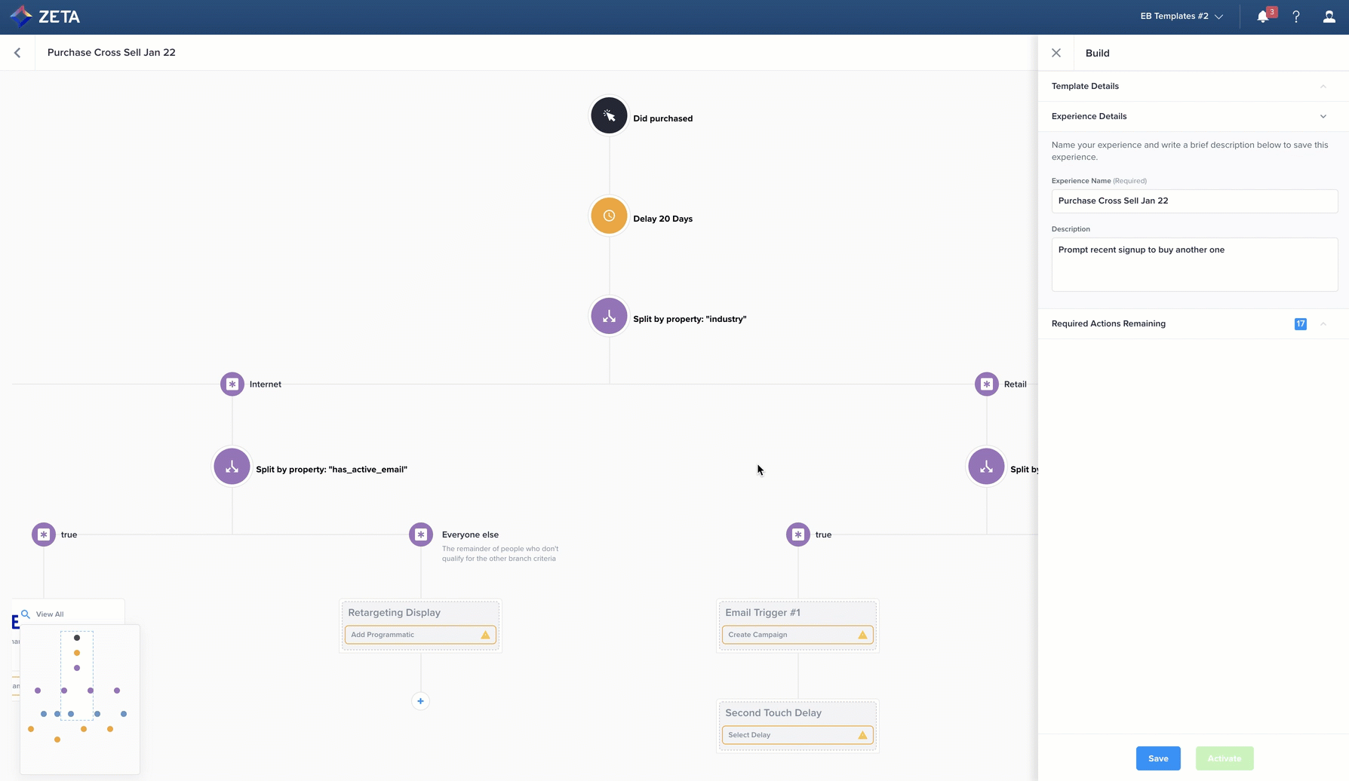Click the Everyone else branch node icon
The height and width of the screenshot is (781, 1349).
coord(421,534)
